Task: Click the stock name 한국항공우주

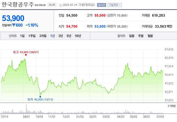Action: click(18, 5)
